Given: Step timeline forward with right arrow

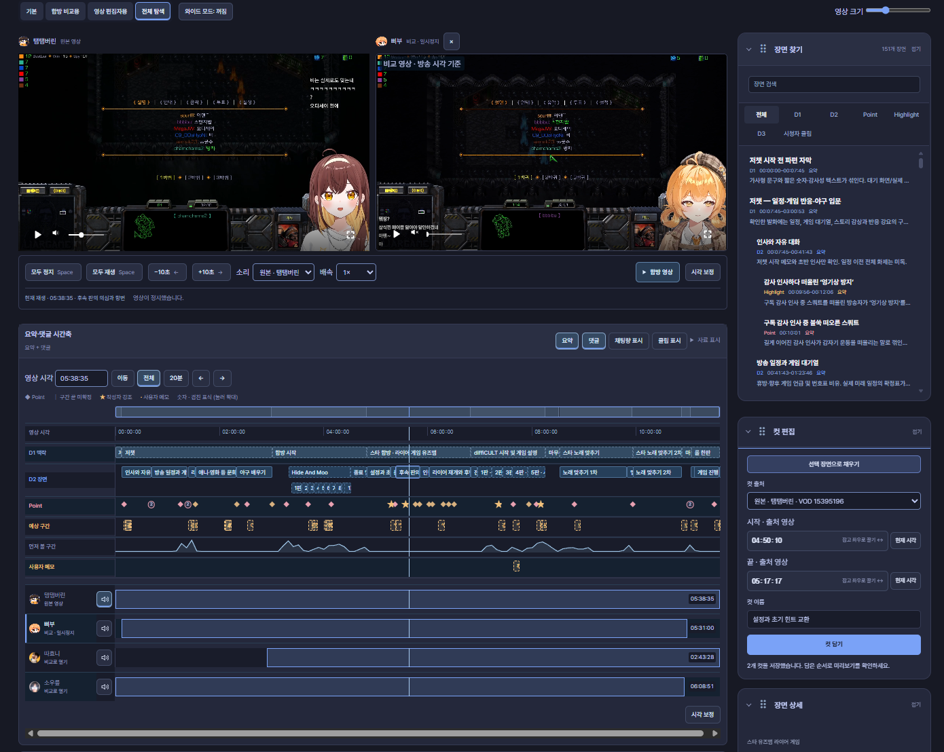Looking at the screenshot, I should pos(222,378).
